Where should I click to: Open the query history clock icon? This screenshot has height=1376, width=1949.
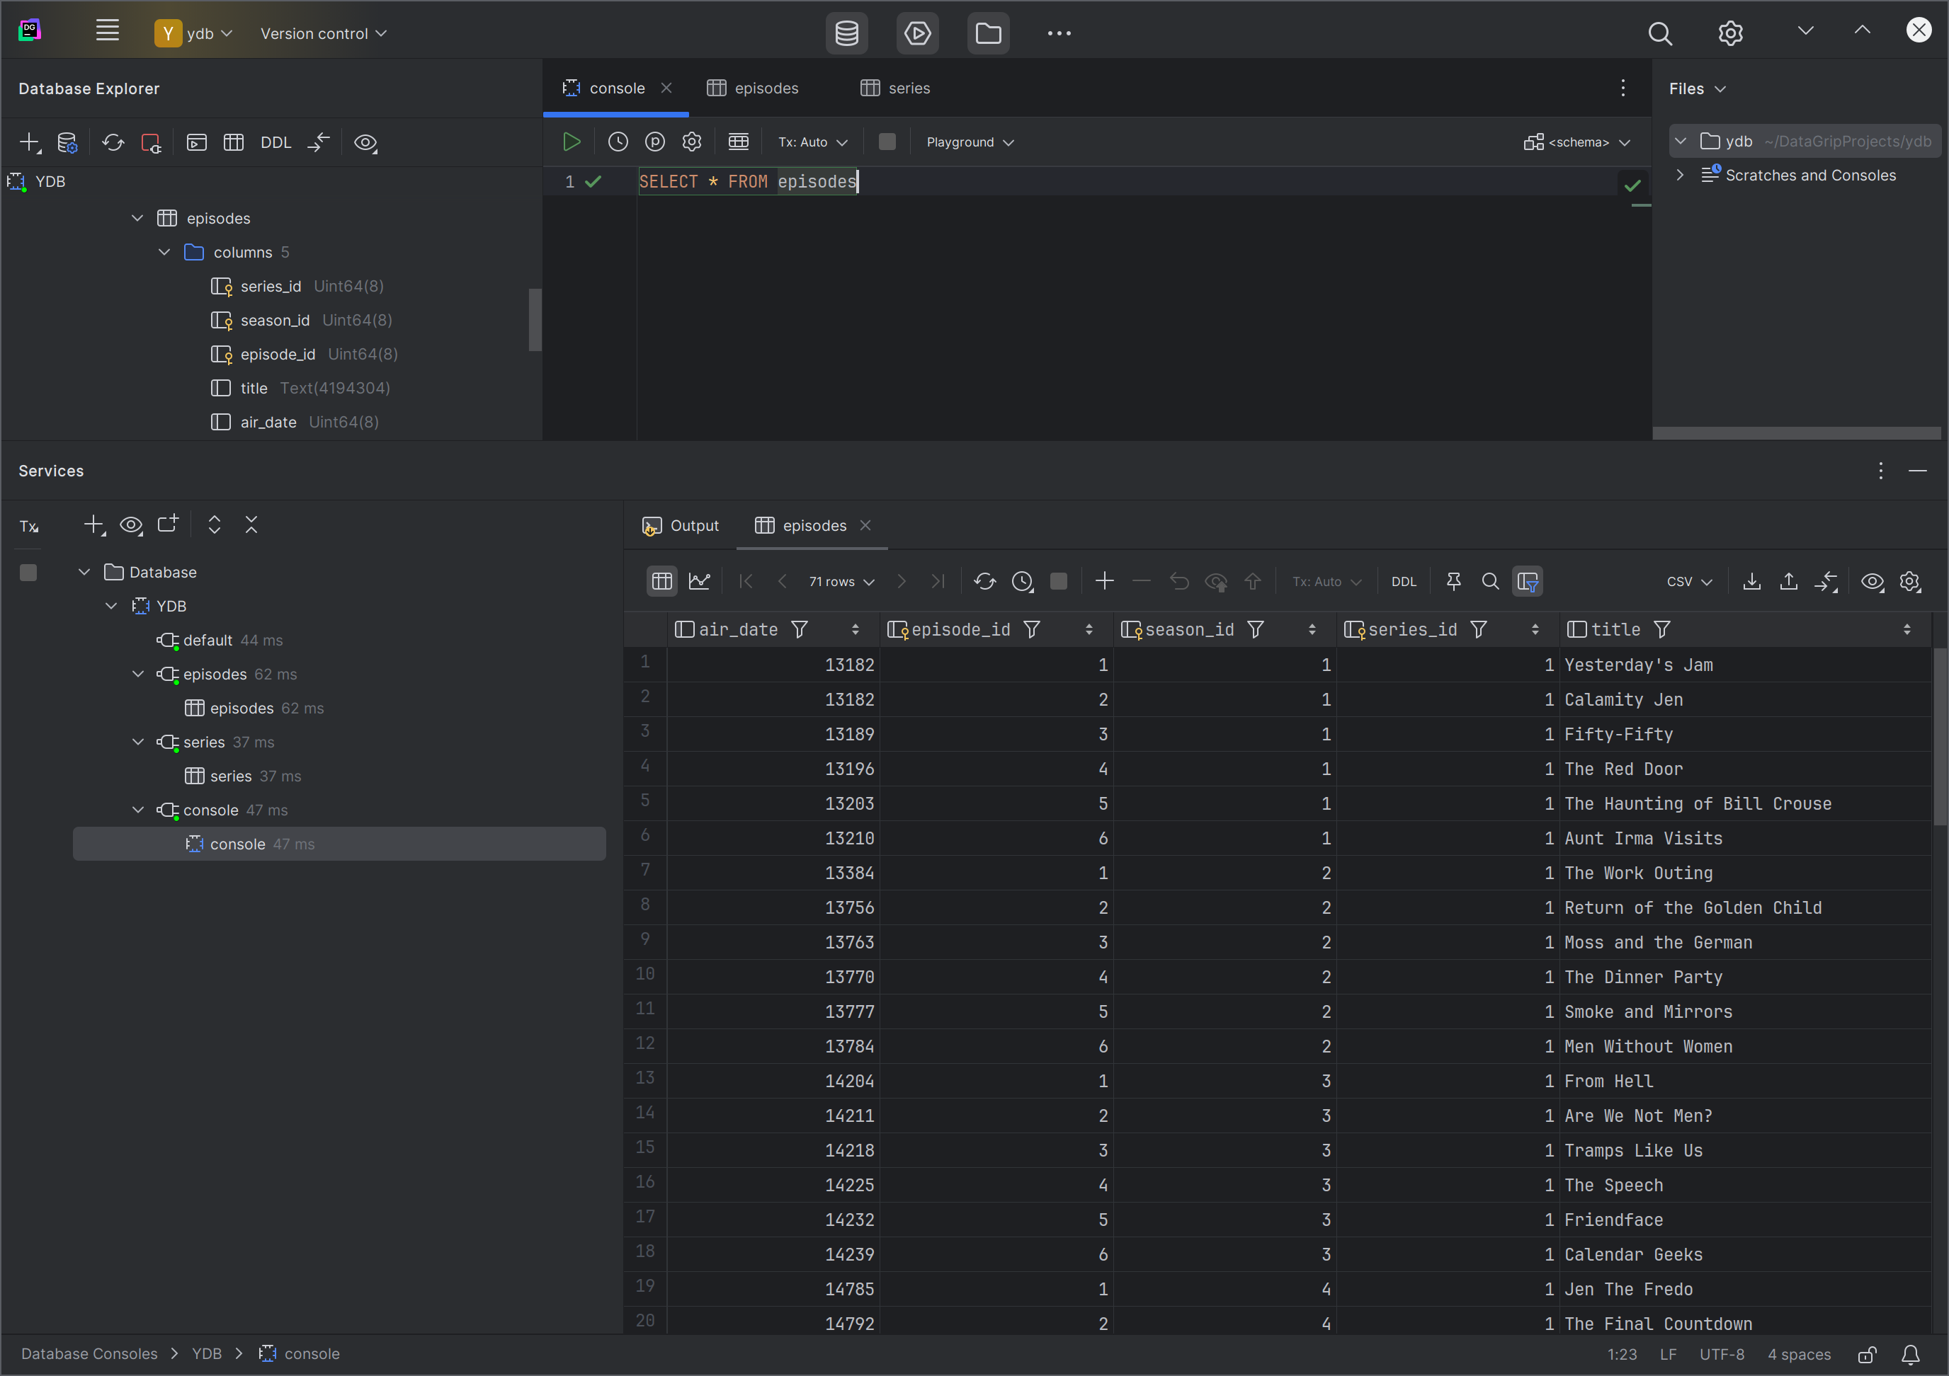pyautogui.click(x=618, y=142)
